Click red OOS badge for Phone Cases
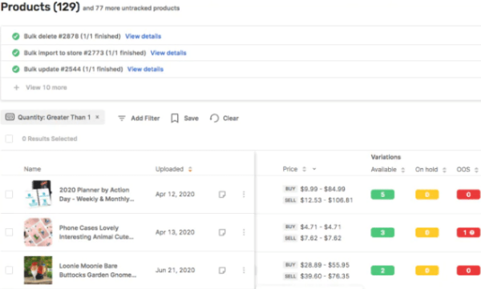The image size is (481, 289). click(468, 233)
